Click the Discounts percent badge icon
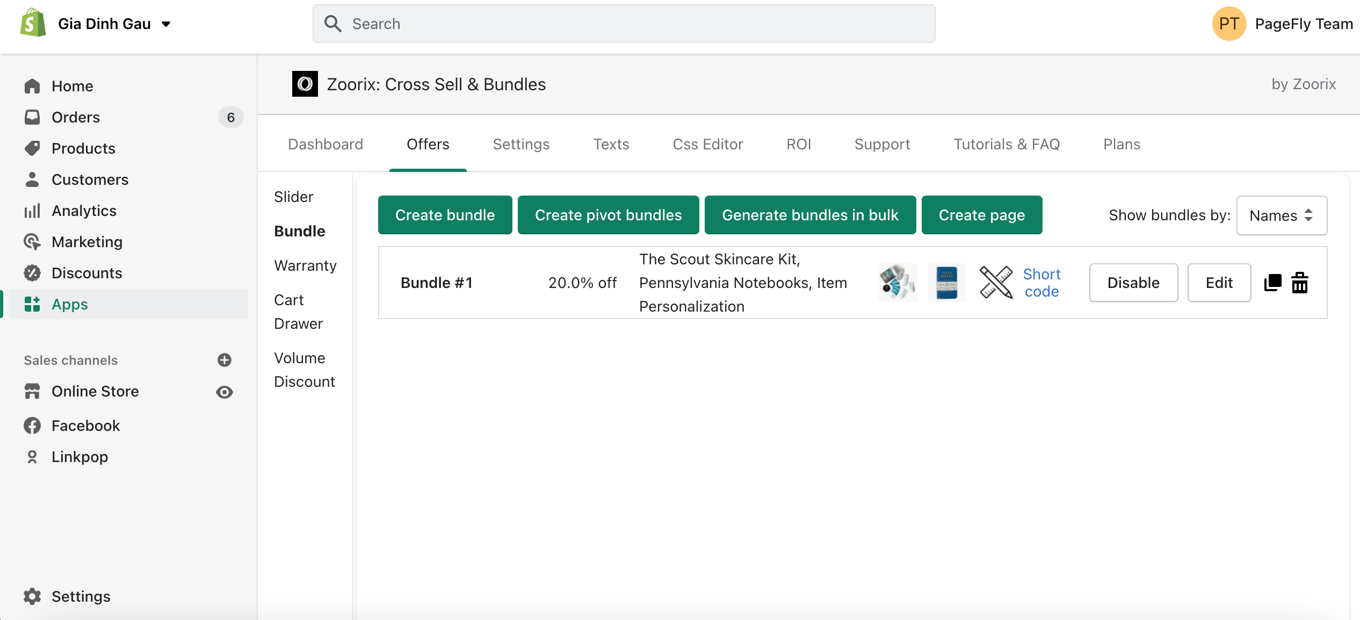Viewport: 1360px width, 620px height. point(32,273)
